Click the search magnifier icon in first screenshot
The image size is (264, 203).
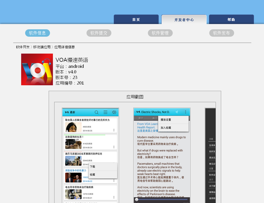(x=97, y=112)
